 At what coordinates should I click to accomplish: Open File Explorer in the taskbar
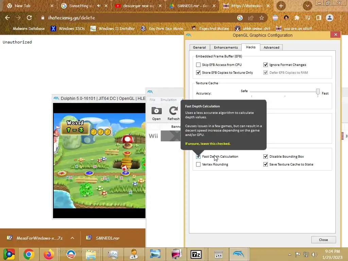[x=91, y=254]
